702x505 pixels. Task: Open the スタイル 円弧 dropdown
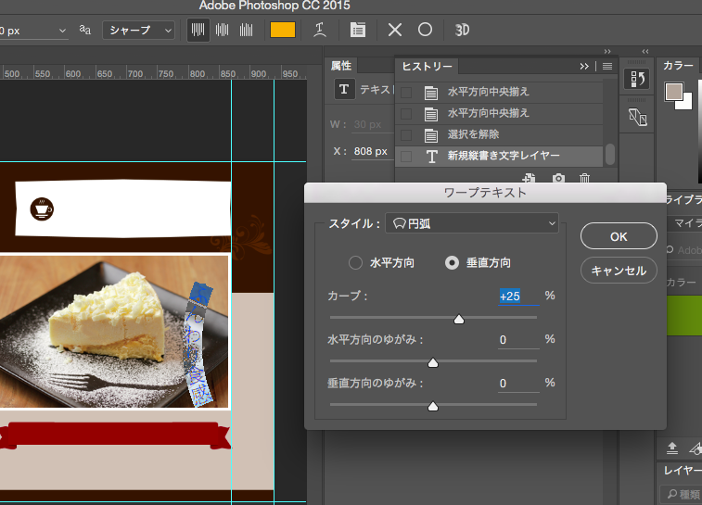(472, 223)
